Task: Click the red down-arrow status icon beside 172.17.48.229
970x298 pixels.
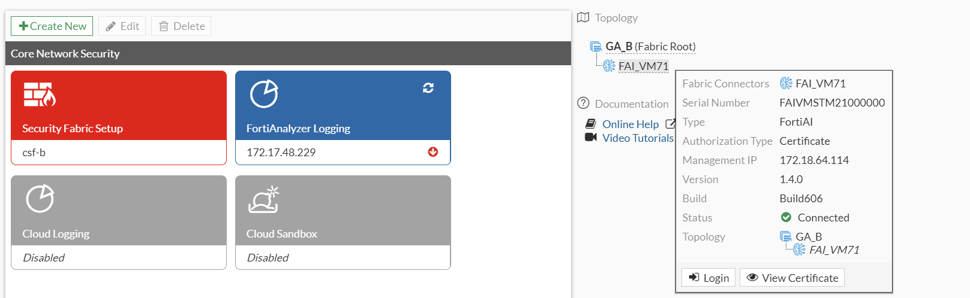Action: (433, 152)
